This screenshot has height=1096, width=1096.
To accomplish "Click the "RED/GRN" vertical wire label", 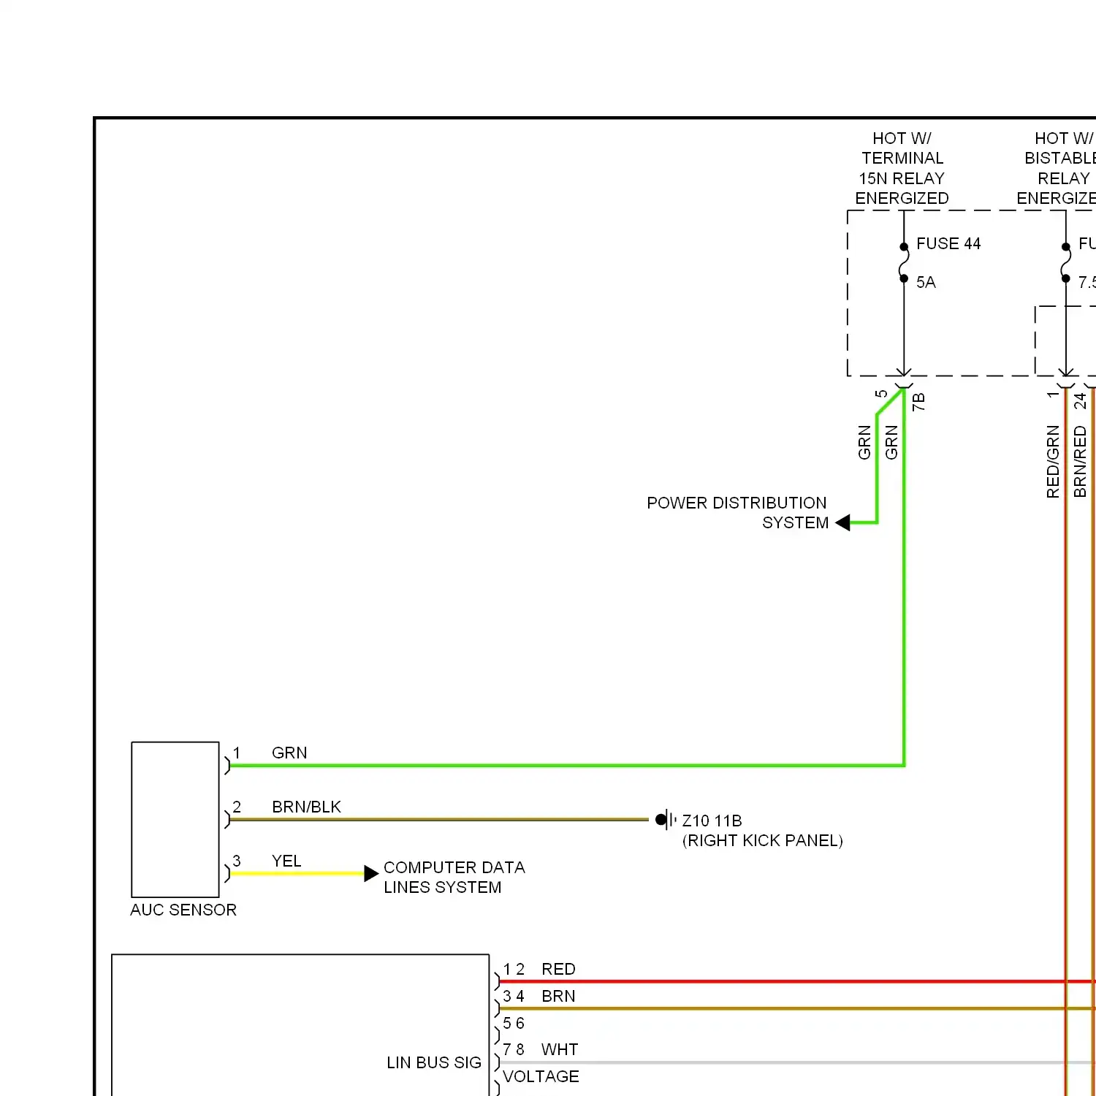I will [x=1053, y=462].
